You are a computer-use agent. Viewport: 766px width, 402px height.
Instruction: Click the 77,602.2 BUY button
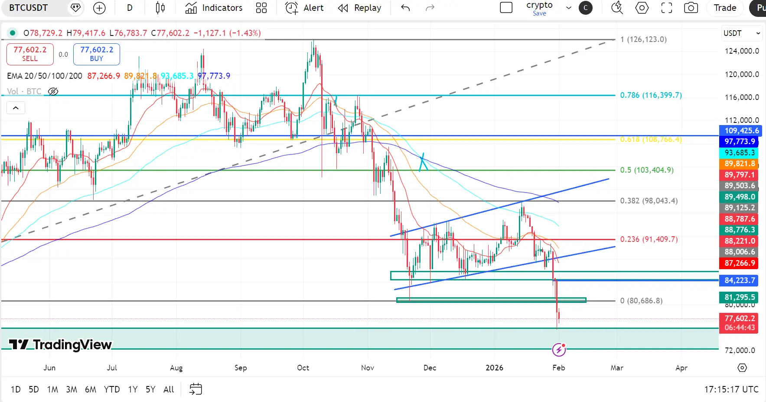coord(97,54)
